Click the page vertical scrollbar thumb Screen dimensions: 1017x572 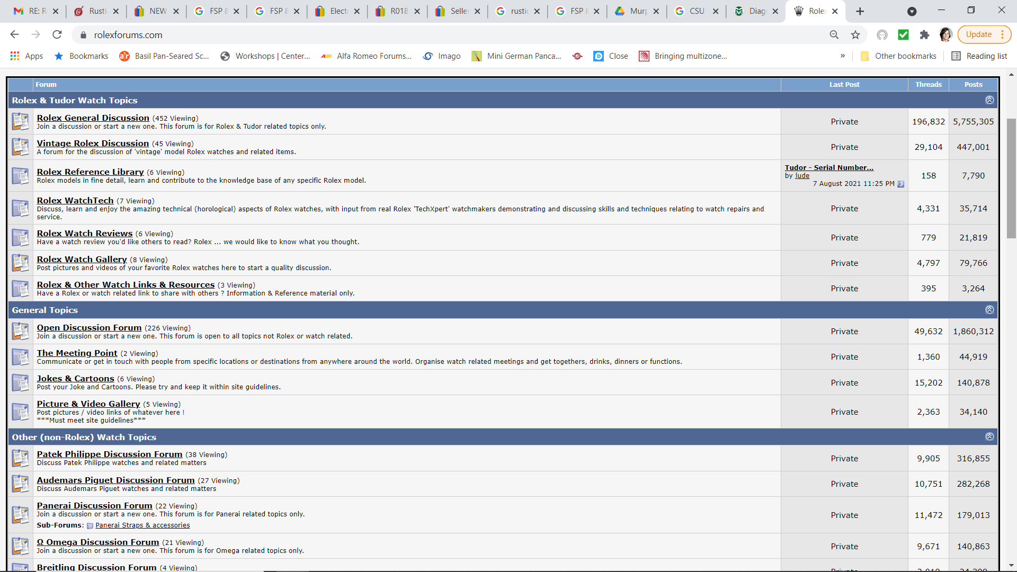tap(1011, 178)
